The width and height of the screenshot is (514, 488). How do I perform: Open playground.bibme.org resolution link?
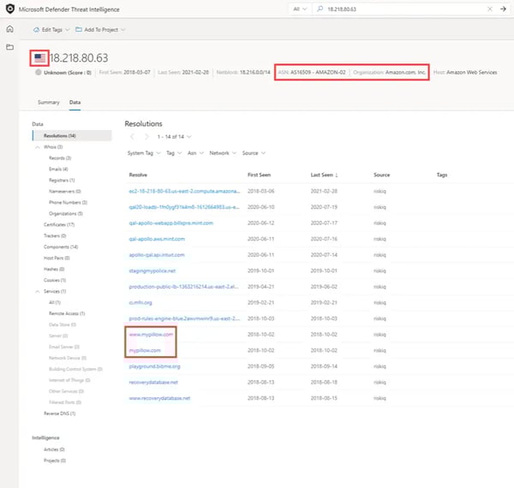pyautogui.click(x=155, y=366)
